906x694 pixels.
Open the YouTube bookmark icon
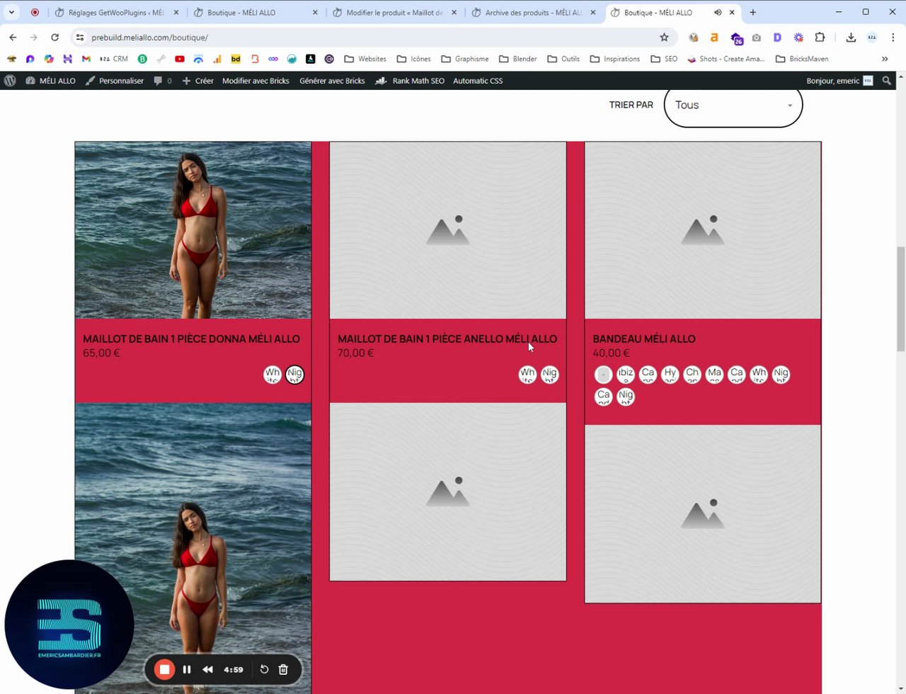(180, 59)
